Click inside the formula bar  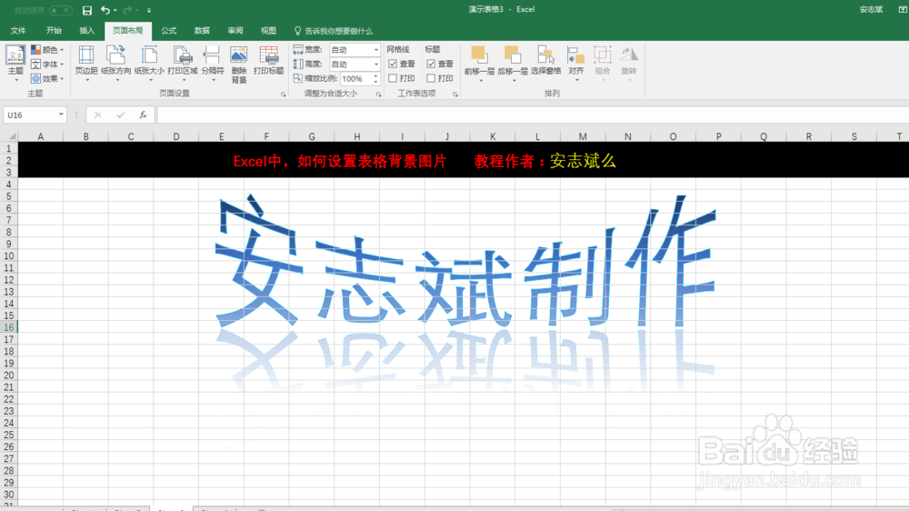532,115
